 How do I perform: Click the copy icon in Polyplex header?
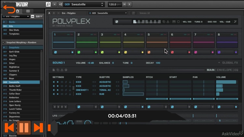164,22
